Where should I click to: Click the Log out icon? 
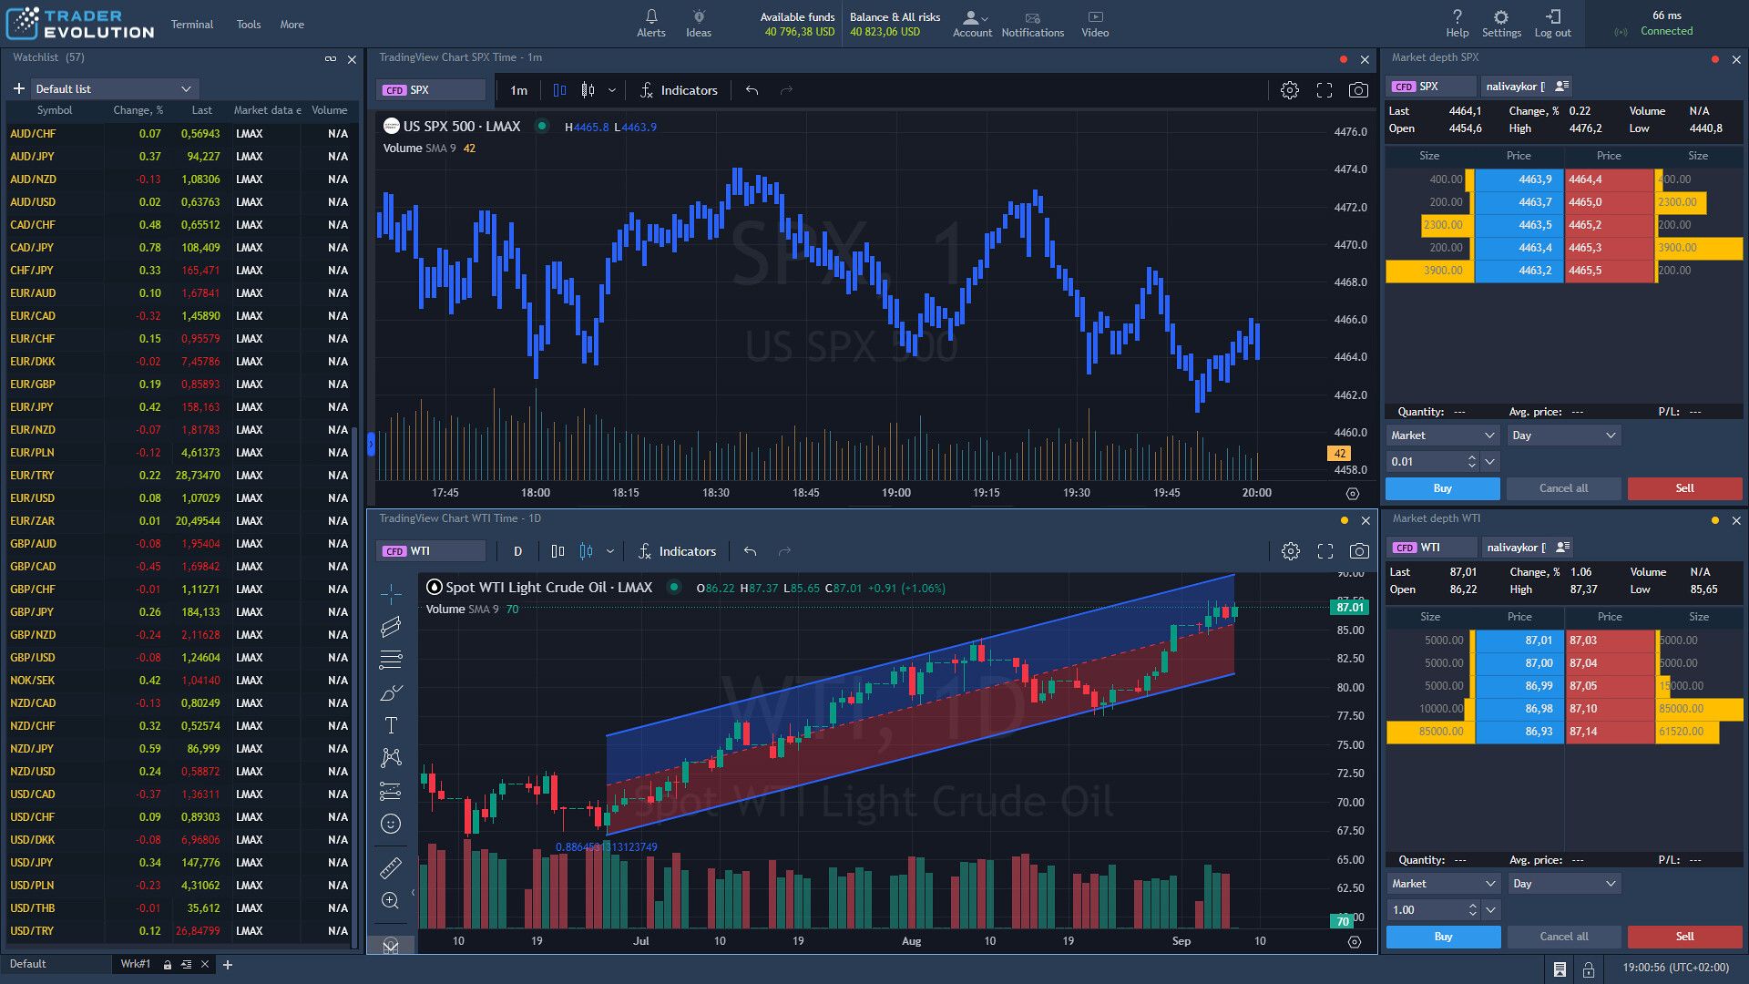[1552, 16]
